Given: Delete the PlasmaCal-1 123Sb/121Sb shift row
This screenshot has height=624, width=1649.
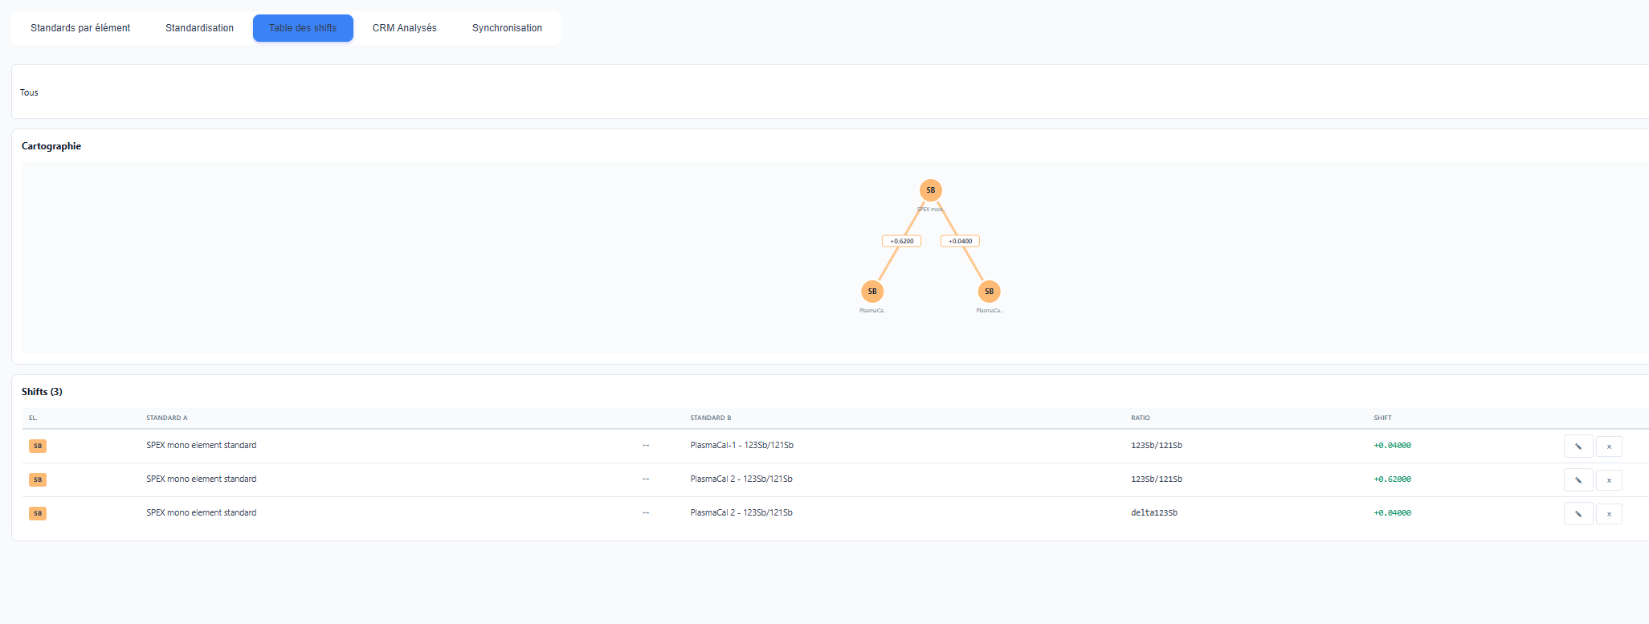Looking at the screenshot, I should 1608,447.
